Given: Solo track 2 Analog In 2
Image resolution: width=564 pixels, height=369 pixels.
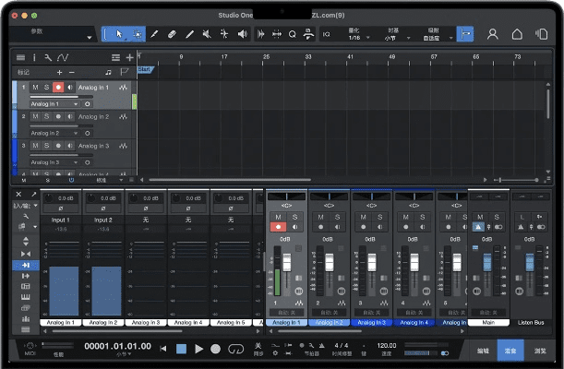Looking at the screenshot, I should pos(46,117).
